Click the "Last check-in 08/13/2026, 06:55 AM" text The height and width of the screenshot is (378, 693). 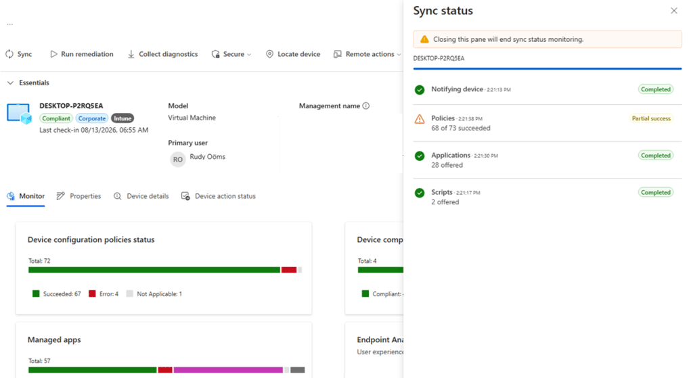(93, 131)
